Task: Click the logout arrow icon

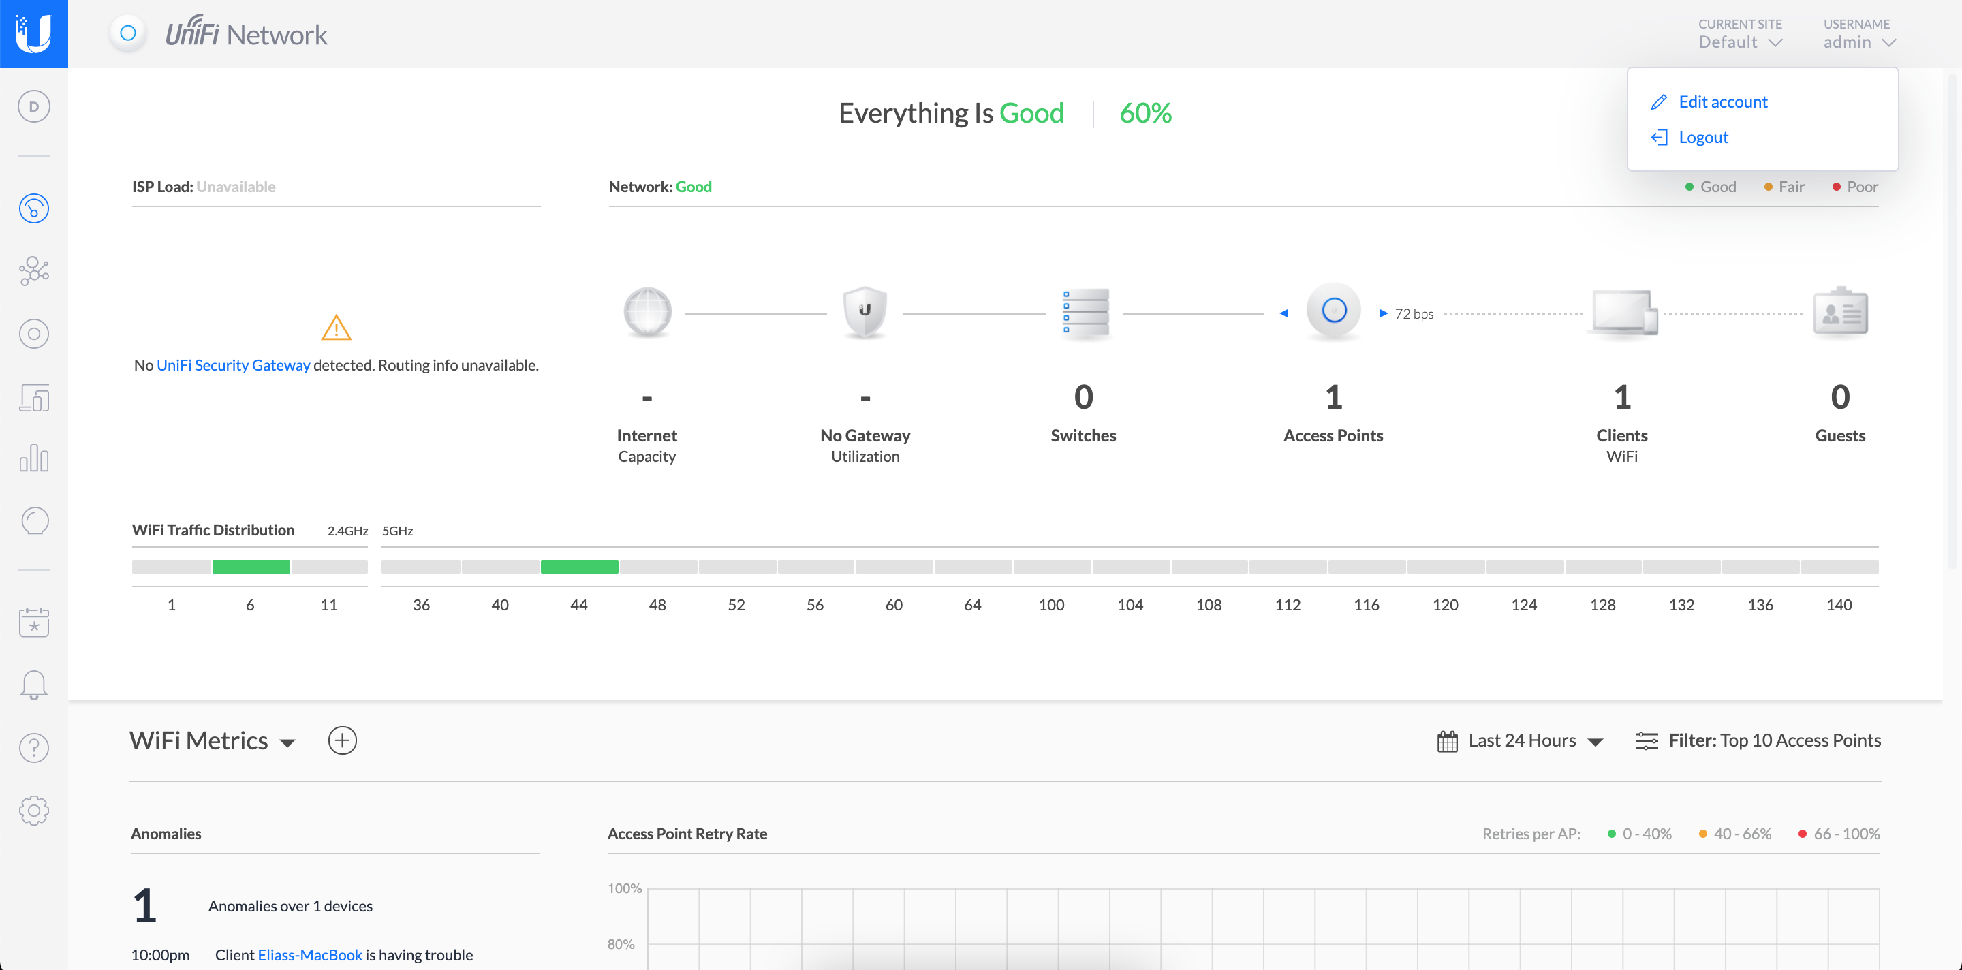Action: (1659, 138)
